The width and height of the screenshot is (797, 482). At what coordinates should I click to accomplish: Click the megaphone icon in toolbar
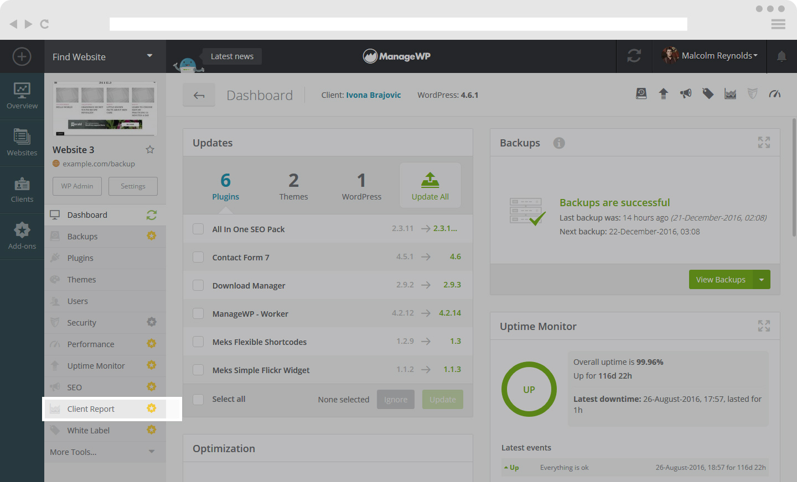(x=686, y=93)
